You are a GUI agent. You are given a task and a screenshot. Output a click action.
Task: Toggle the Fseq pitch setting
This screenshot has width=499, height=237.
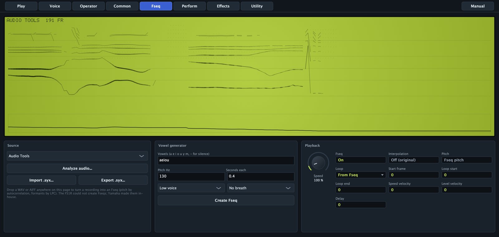click(x=467, y=160)
